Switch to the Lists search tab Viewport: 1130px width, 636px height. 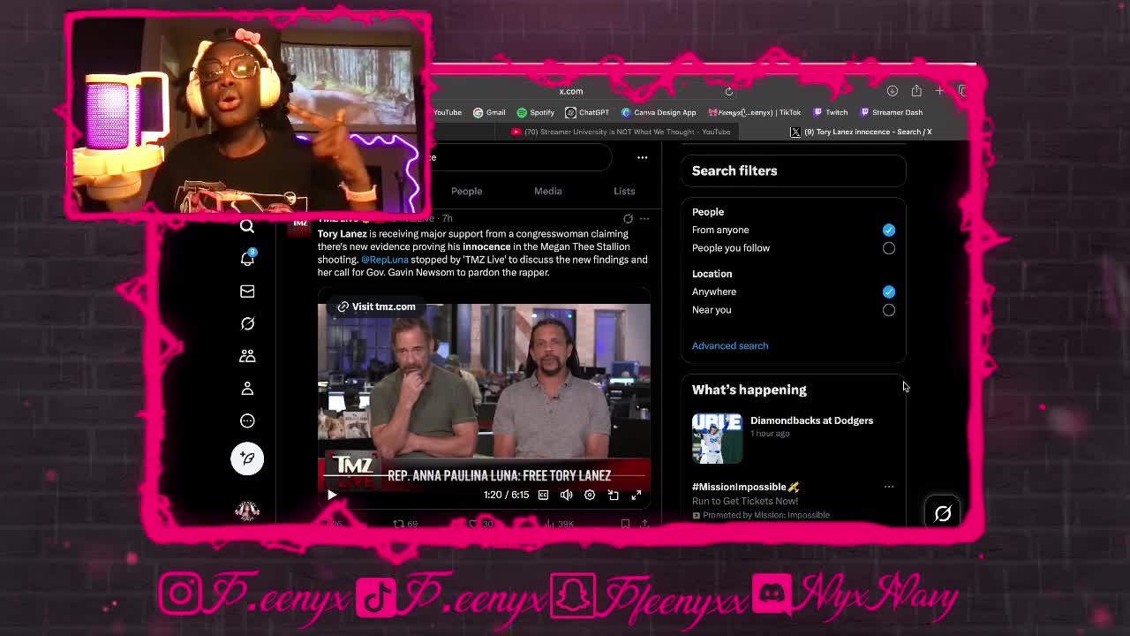point(624,191)
